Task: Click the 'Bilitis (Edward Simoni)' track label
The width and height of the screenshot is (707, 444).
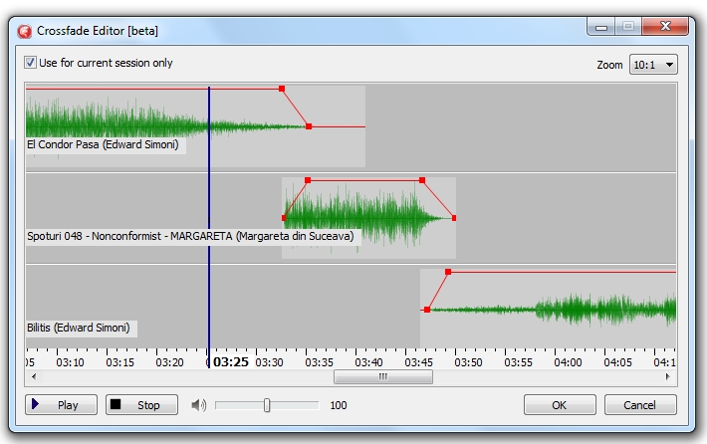Action: click(x=79, y=328)
